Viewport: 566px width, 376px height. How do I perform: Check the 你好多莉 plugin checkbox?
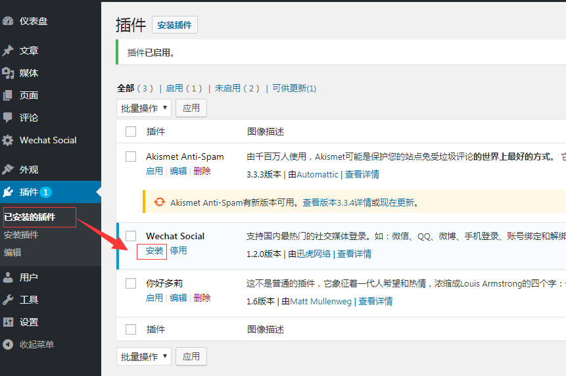[x=131, y=283]
